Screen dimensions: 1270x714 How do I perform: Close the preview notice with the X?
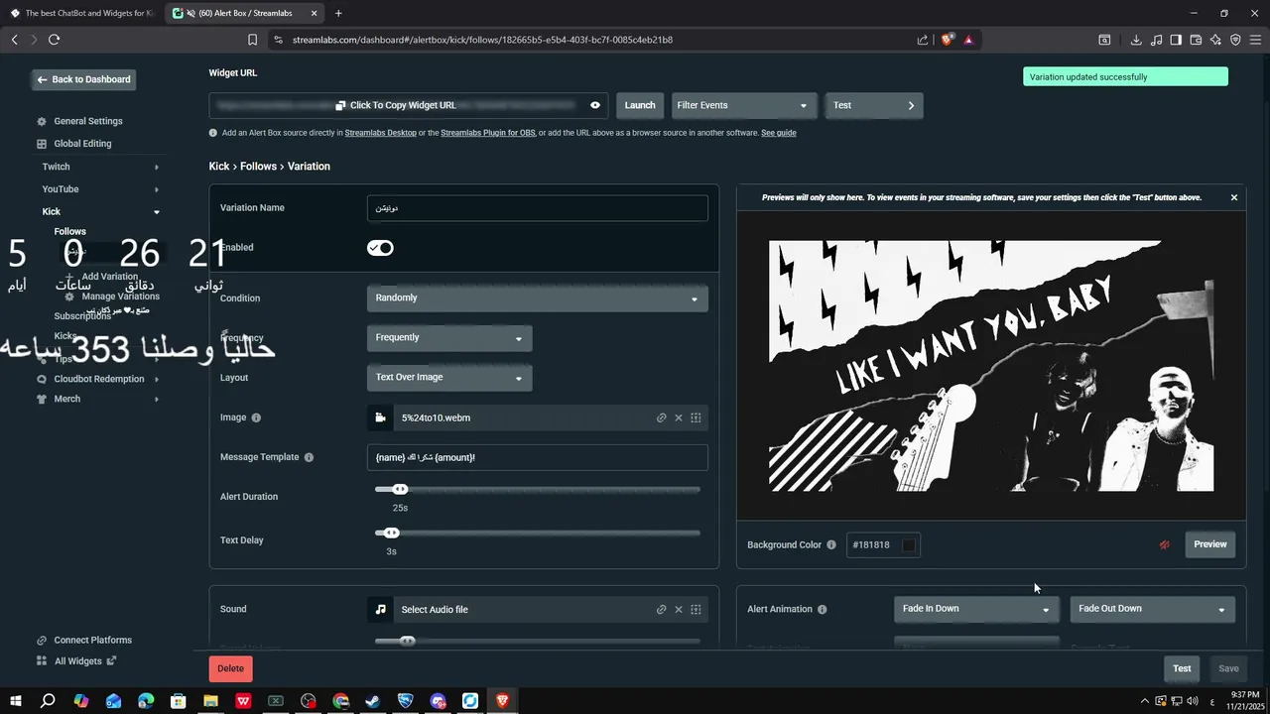pos(1234,197)
